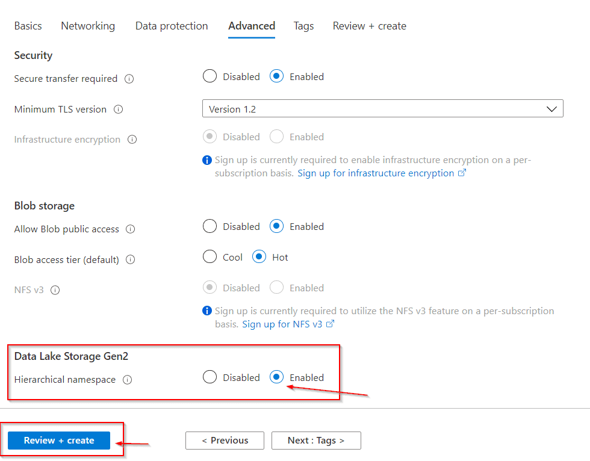This screenshot has height=461, width=590.
Task: Open Sign up for infrastructure encryption link
Action: (x=376, y=173)
